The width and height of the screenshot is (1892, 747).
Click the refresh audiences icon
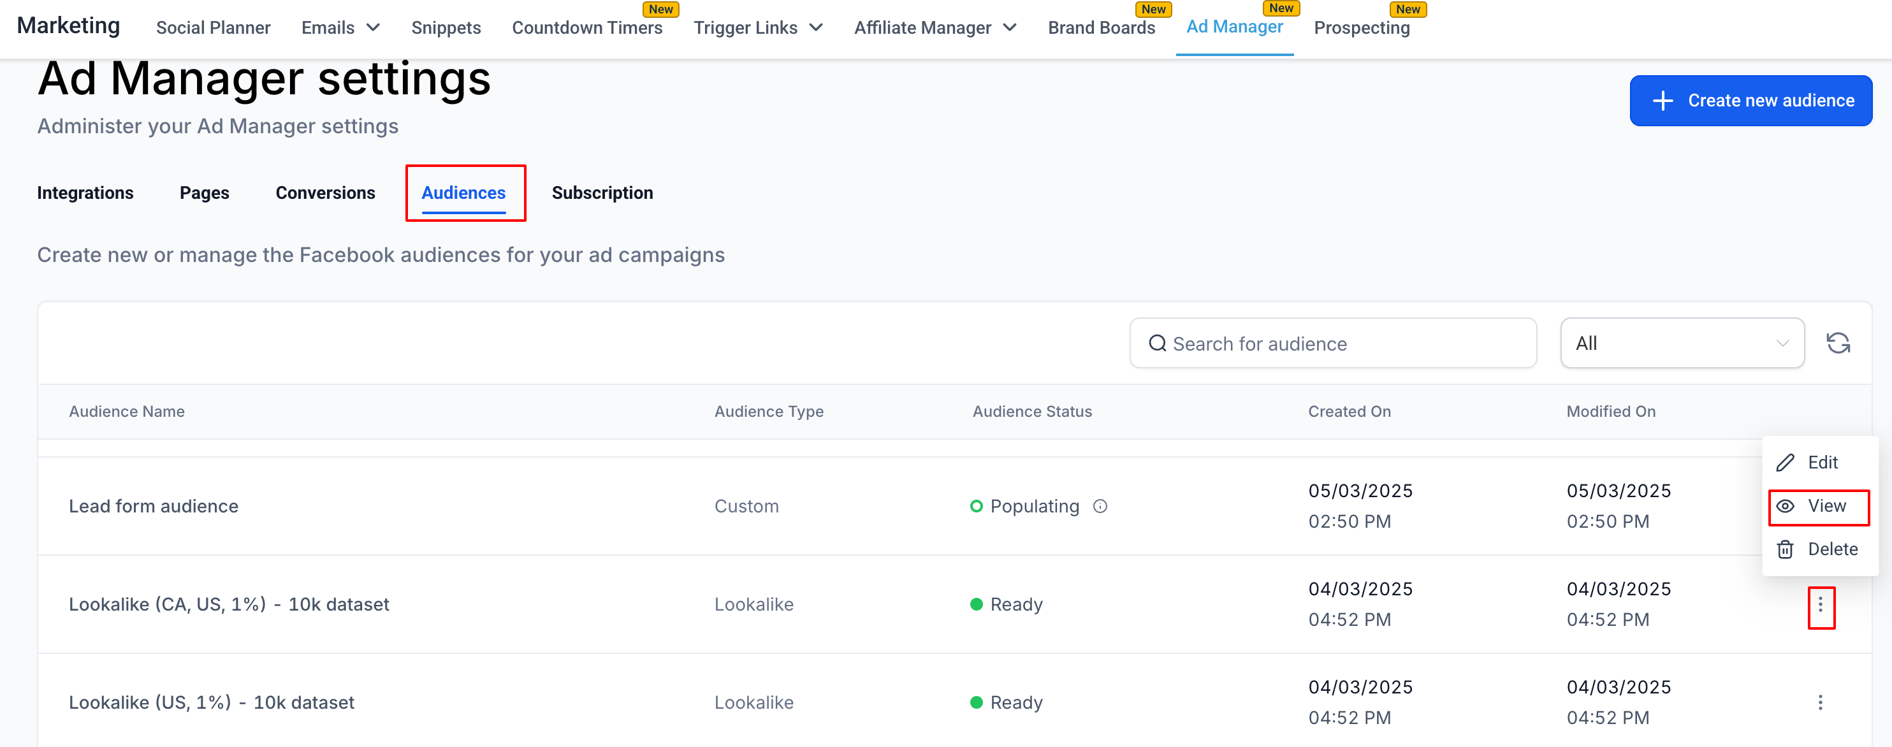point(1838,343)
